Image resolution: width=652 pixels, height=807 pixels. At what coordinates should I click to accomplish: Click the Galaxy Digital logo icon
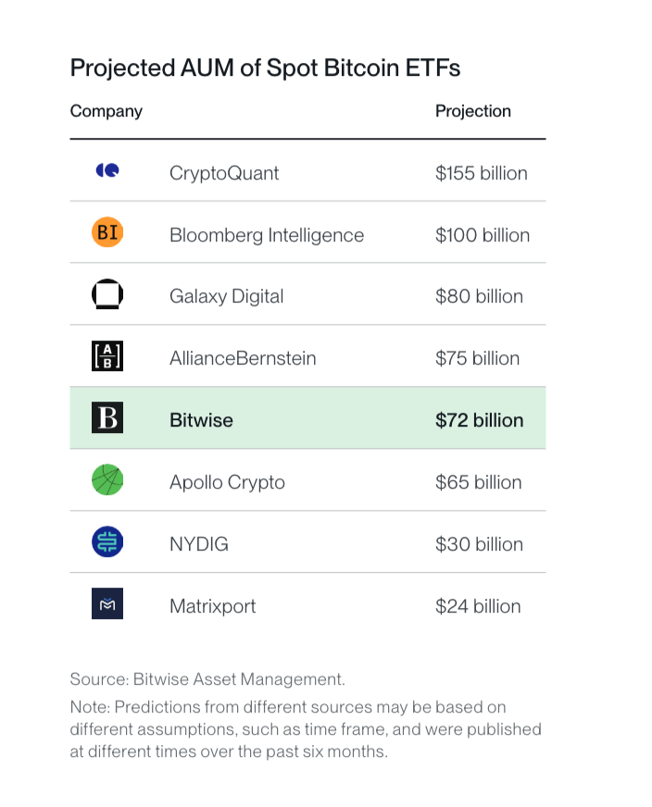coord(107,294)
